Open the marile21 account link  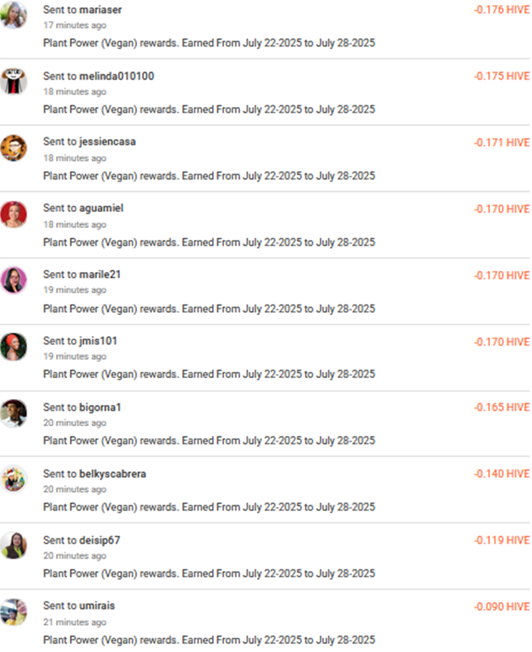[100, 274]
